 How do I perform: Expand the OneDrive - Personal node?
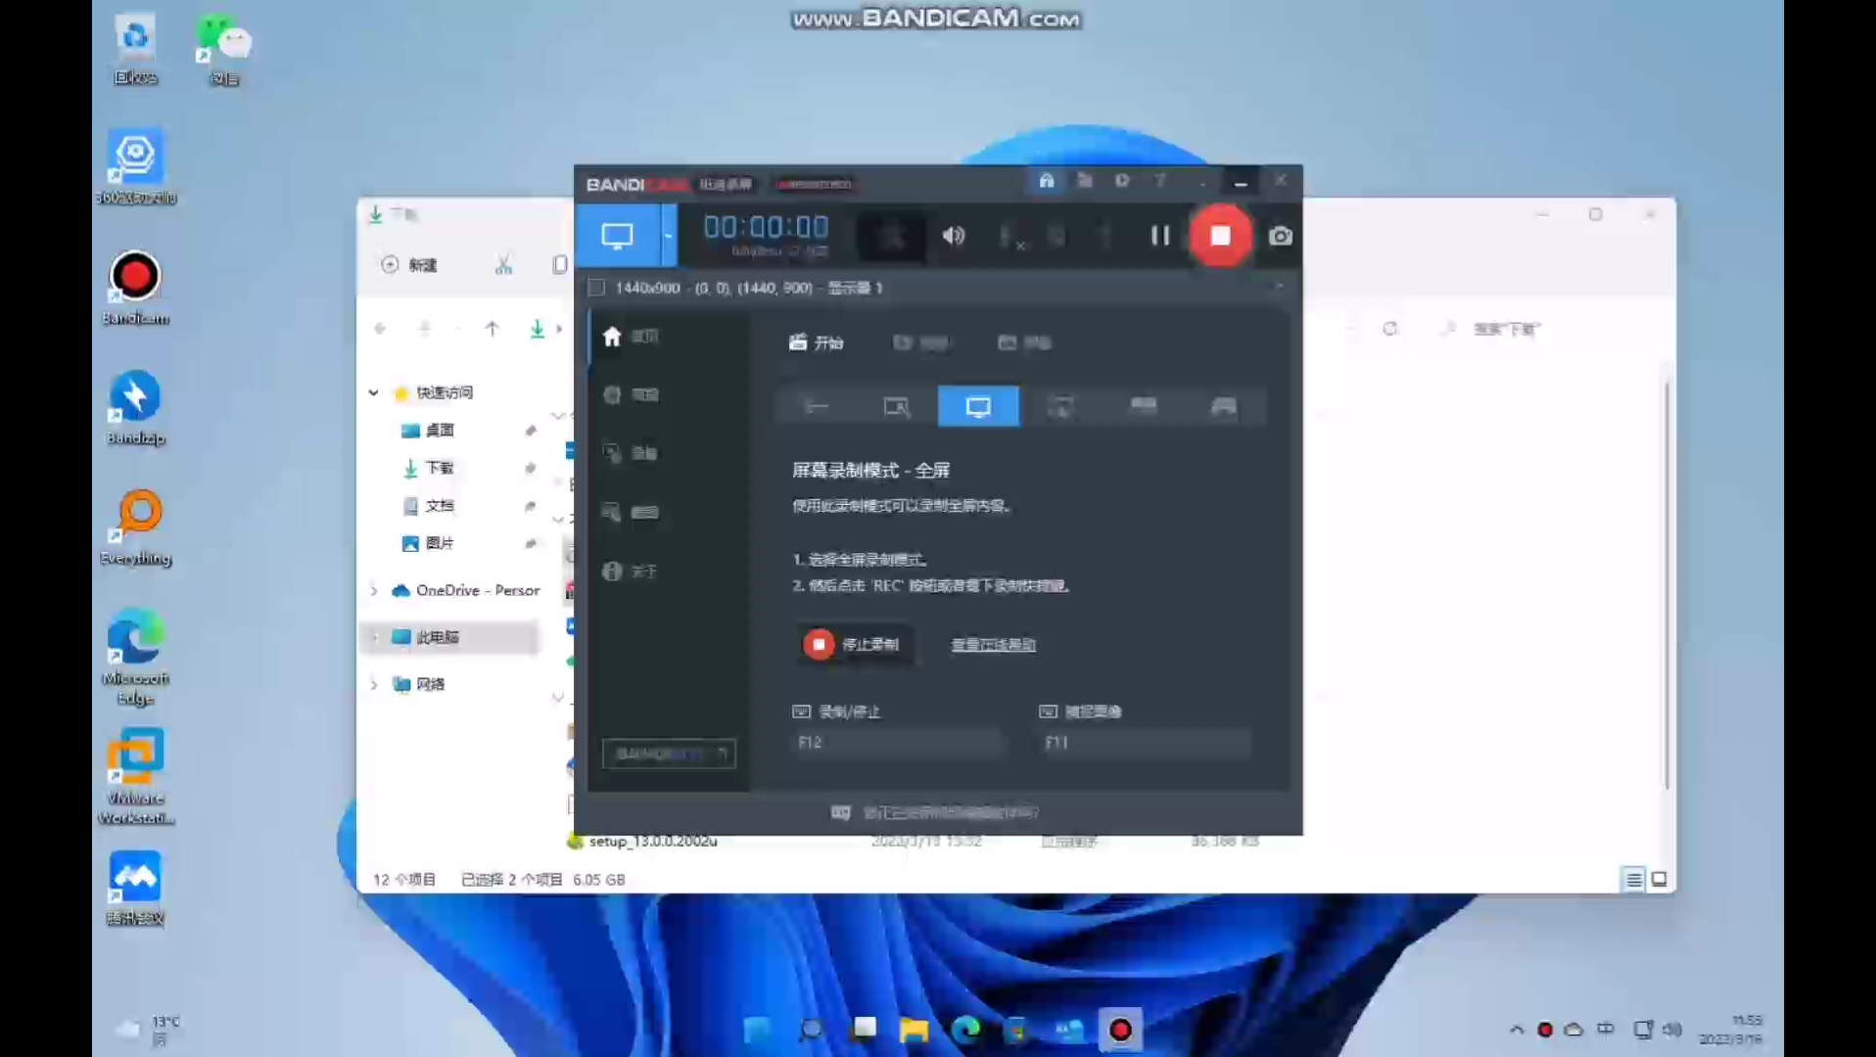click(x=373, y=590)
